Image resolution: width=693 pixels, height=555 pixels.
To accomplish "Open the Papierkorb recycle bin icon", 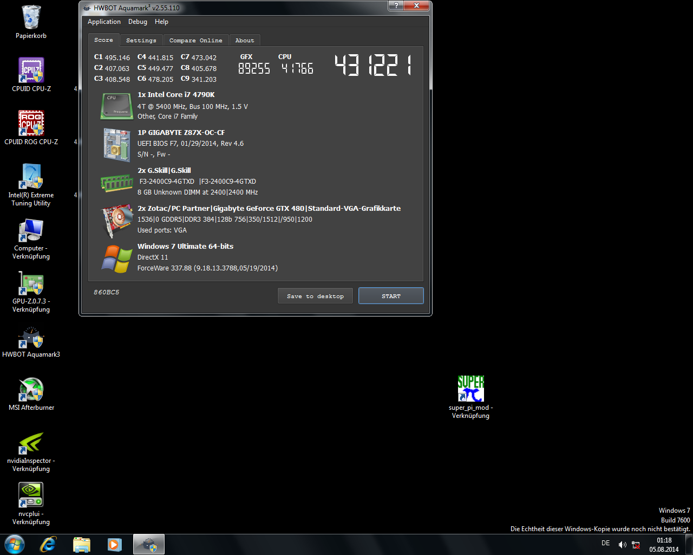I will coord(31,17).
